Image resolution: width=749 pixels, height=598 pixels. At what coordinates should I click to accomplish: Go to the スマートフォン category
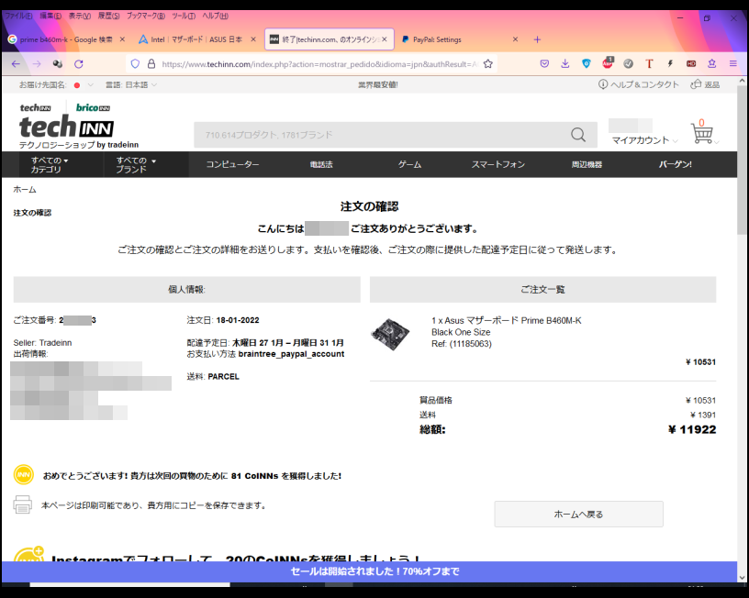[498, 165]
